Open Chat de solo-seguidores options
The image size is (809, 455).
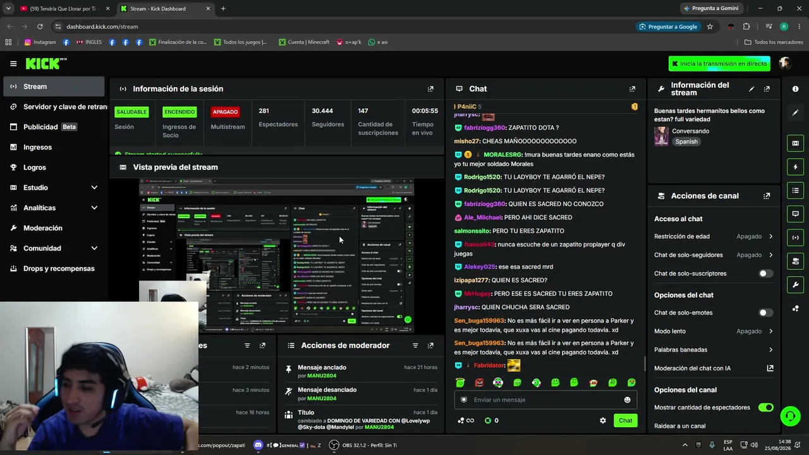tap(714, 255)
